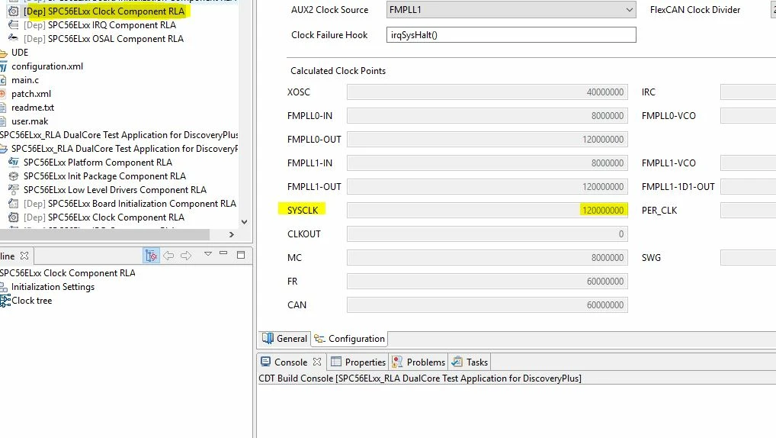Switch to the Configuration tab
776x438 pixels.
pyautogui.click(x=349, y=338)
